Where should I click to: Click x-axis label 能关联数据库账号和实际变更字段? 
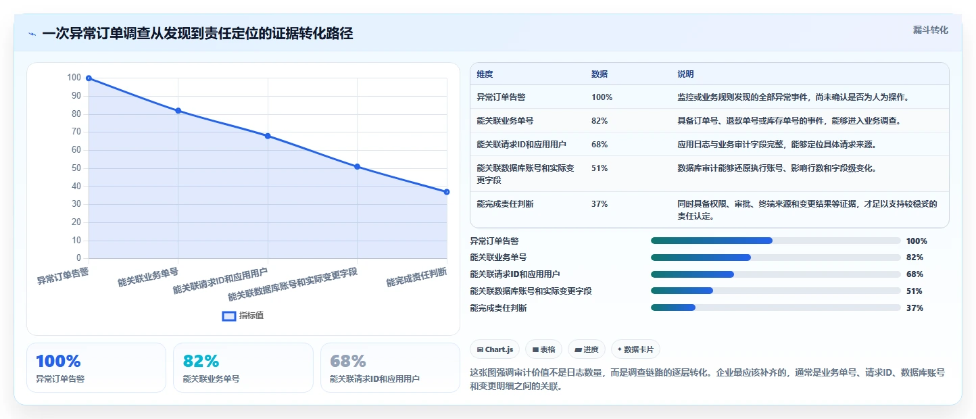point(293,285)
